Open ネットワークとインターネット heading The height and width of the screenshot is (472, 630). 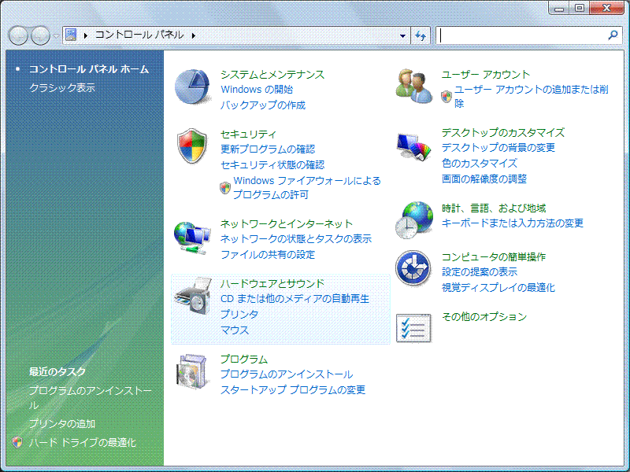click(287, 223)
